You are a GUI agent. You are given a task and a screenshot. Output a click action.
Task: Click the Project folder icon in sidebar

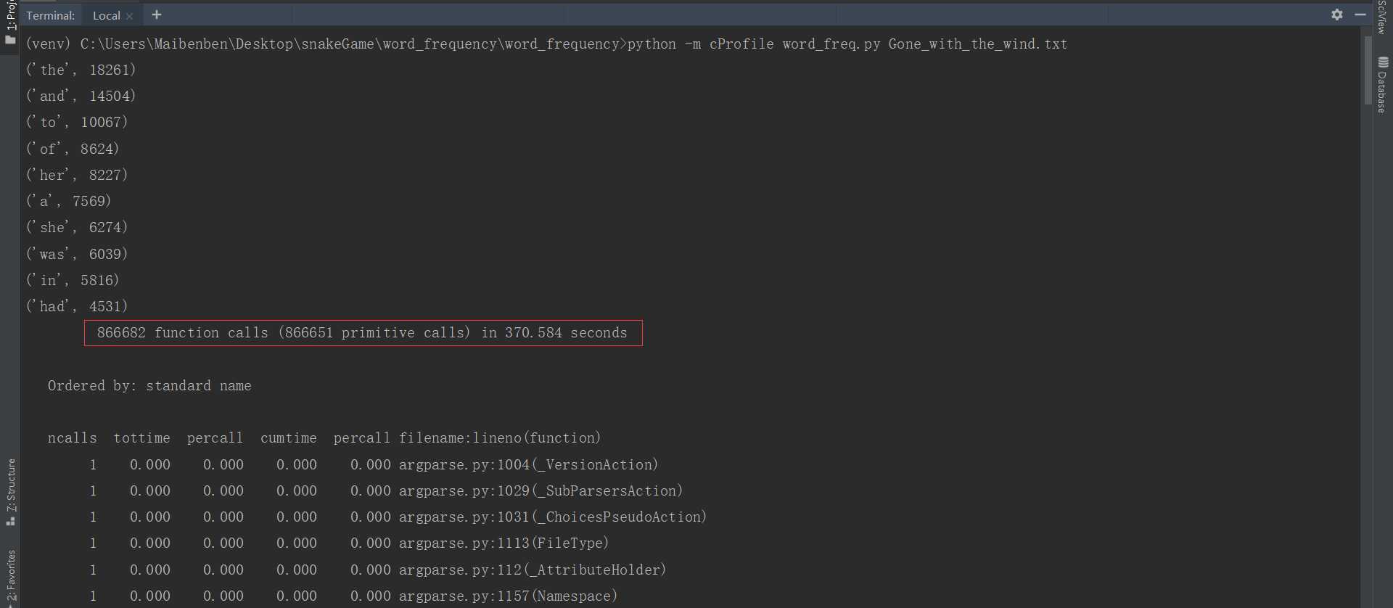(x=10, y=40)
